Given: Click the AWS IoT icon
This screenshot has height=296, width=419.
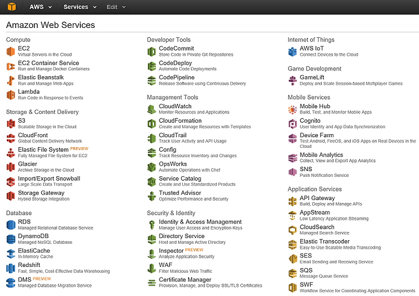Looking at the screenshot, I should coord(292,51).
